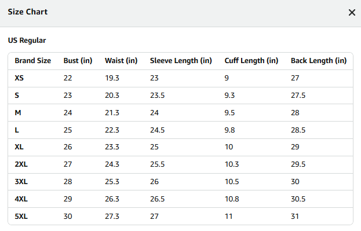
Task: Select the M size row label
Action: click(18, 113)
